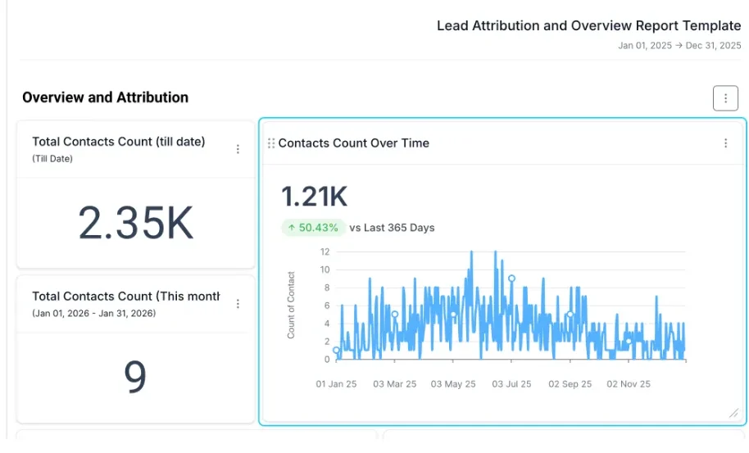Click the 9 contacts this month value

[135, 376]
